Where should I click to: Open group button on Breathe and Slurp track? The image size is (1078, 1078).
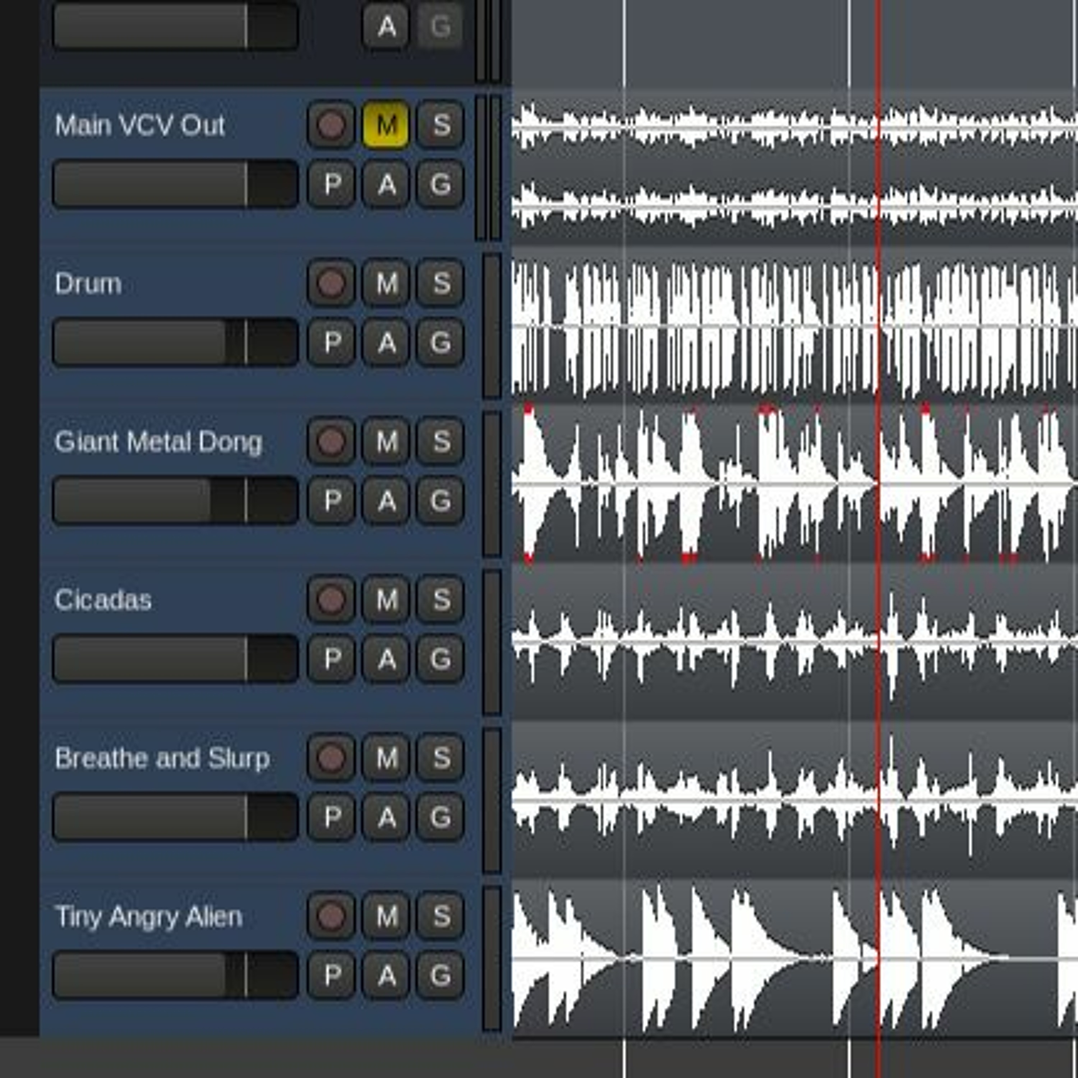click(x=440, y=817)
